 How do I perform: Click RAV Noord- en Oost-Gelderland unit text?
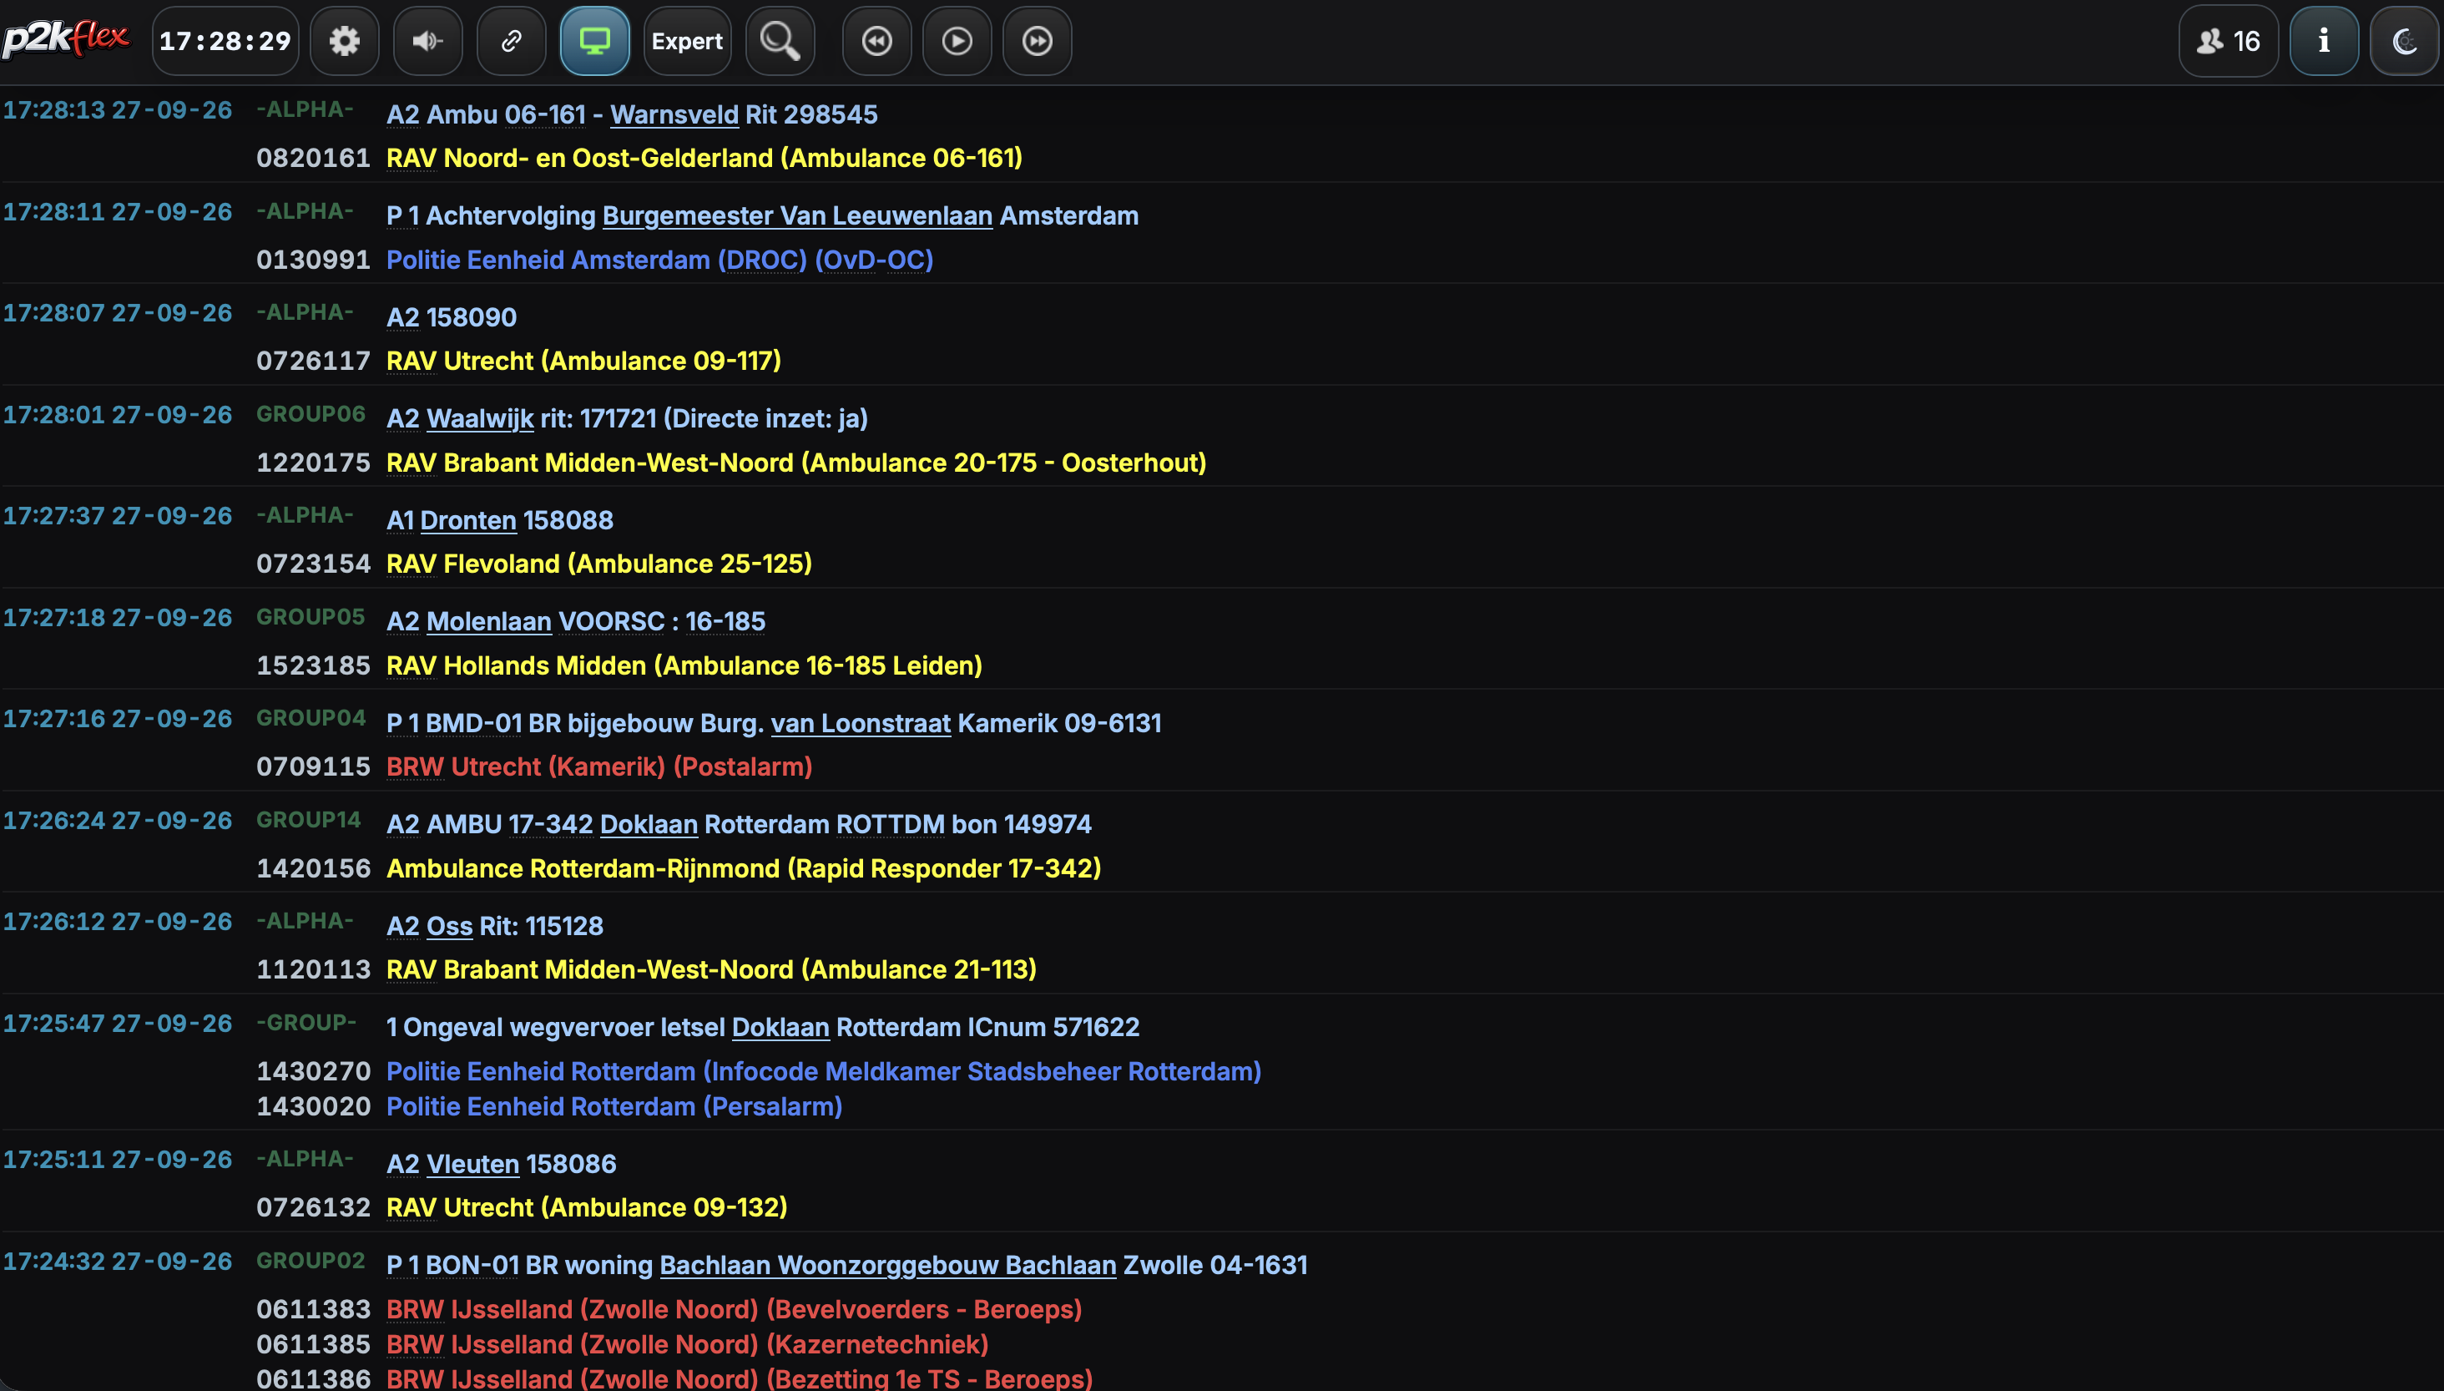coord(704,159)
